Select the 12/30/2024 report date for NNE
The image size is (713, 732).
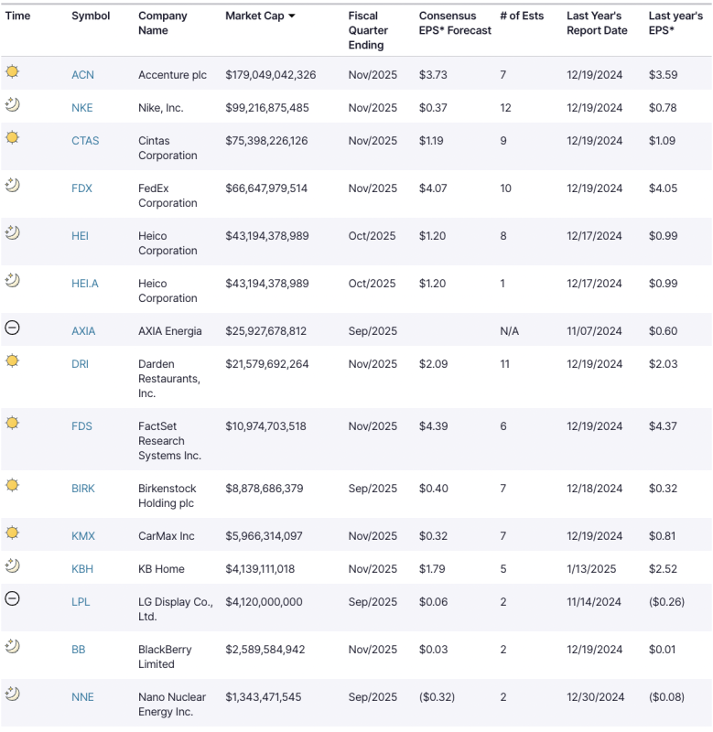tap(595, 697)
